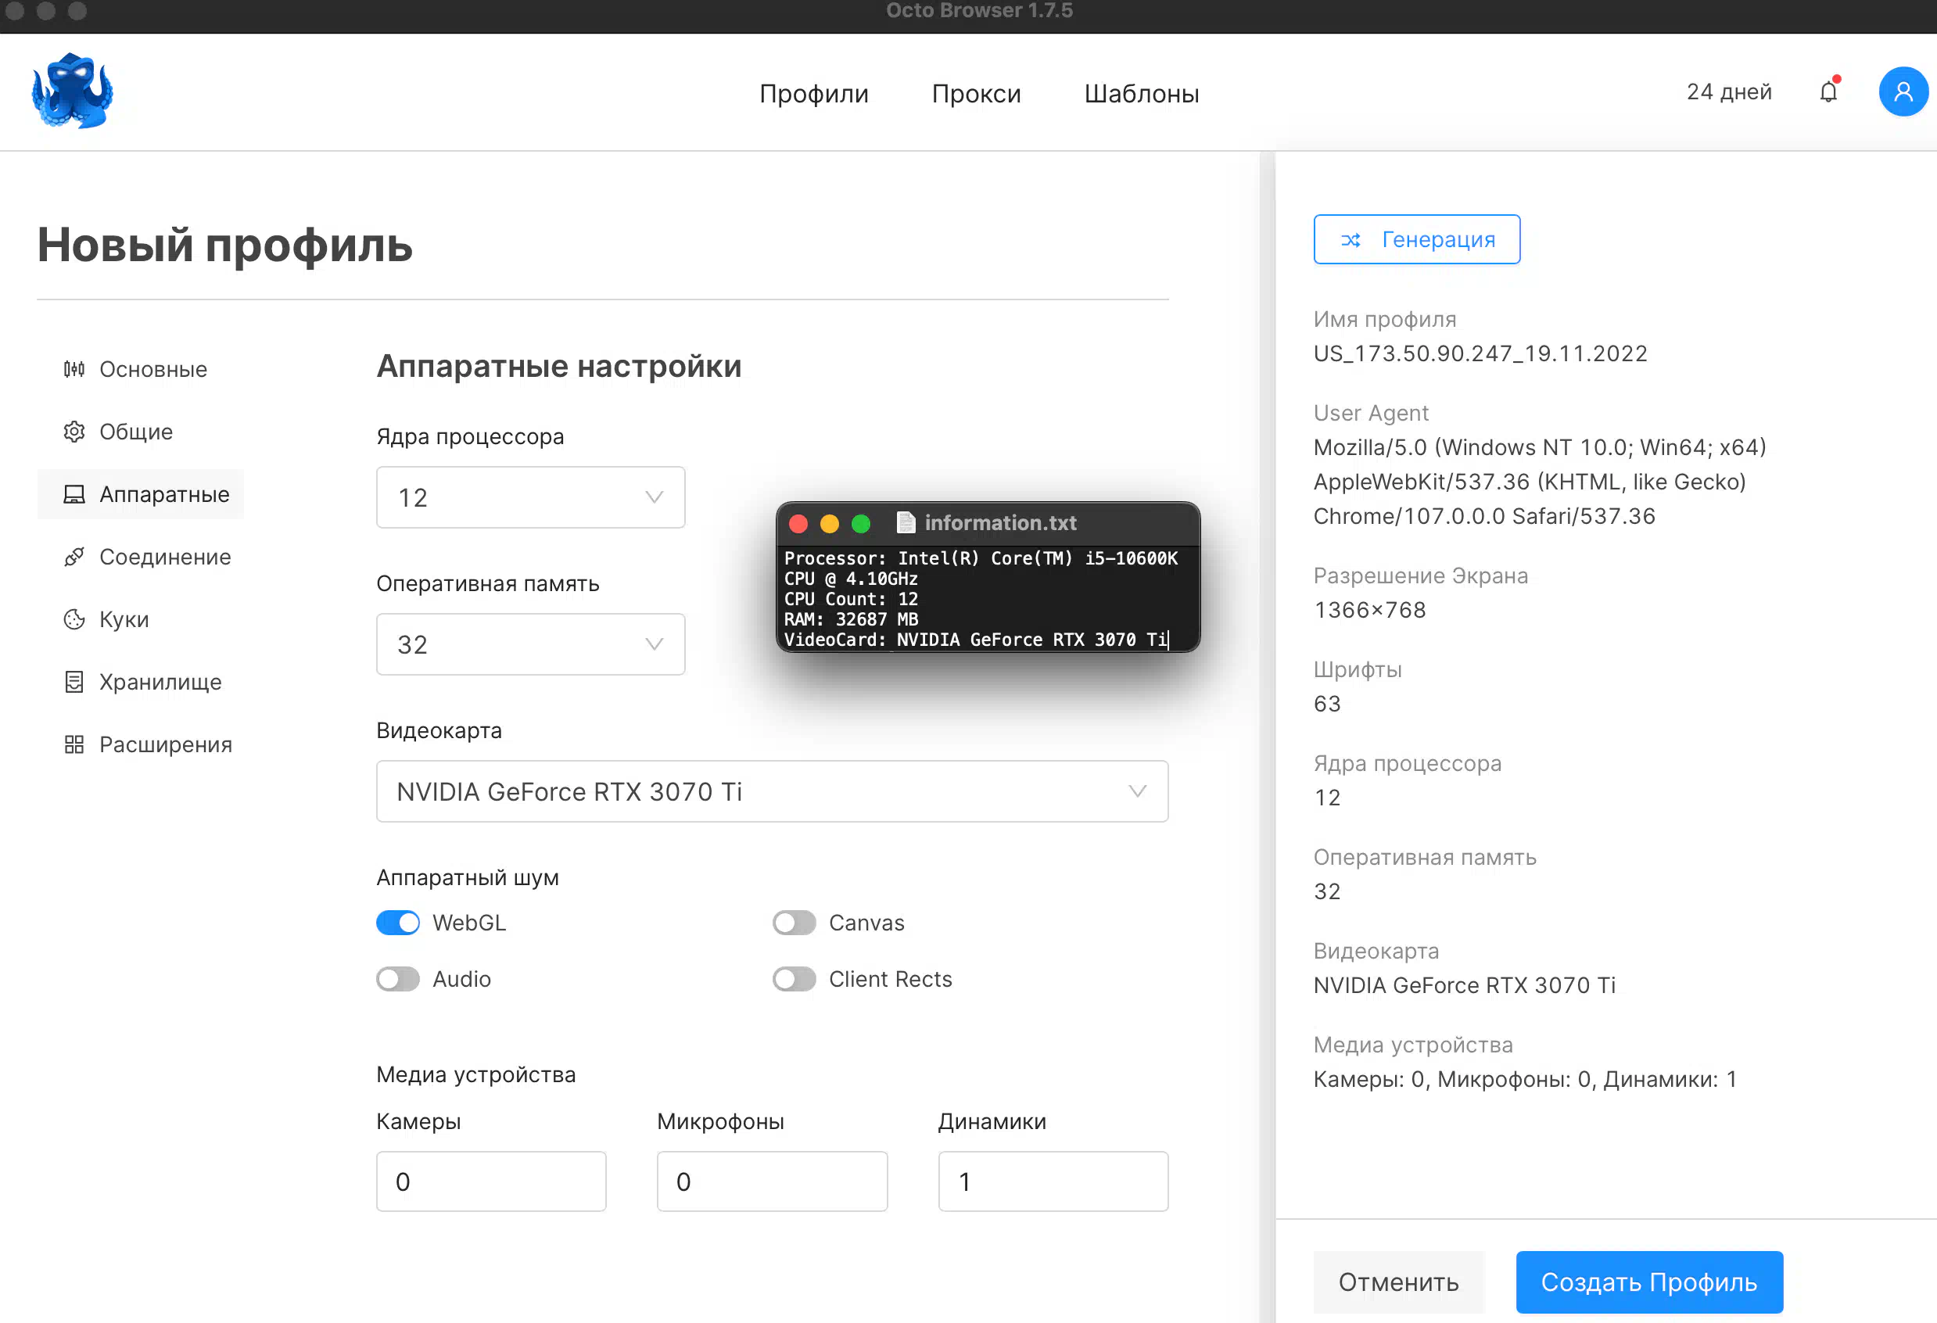Open the user account avatar
The image size is (1937, 1323).
1903,91
